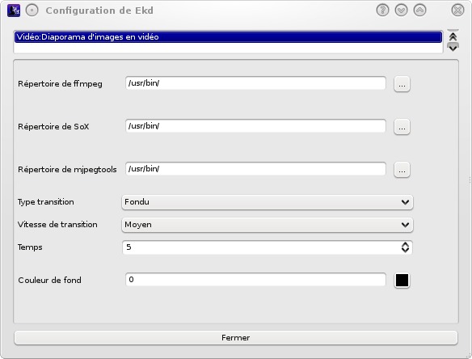Open the black background color swatch

click(x=402, y=281)
